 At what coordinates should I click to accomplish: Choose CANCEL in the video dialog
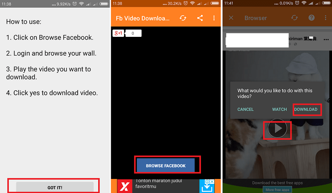(246, 109)
